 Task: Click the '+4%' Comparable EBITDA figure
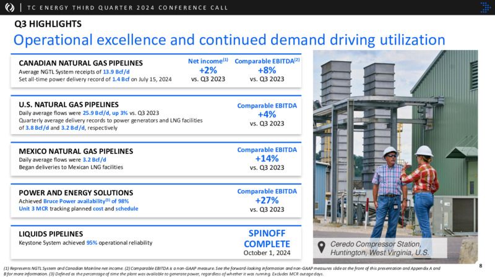pos(267,114)
